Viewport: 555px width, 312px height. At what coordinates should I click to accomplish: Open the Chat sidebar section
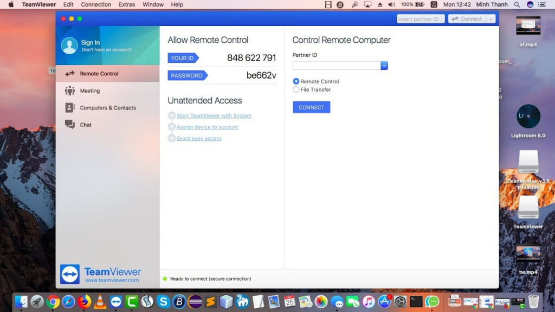click(108, 125)
